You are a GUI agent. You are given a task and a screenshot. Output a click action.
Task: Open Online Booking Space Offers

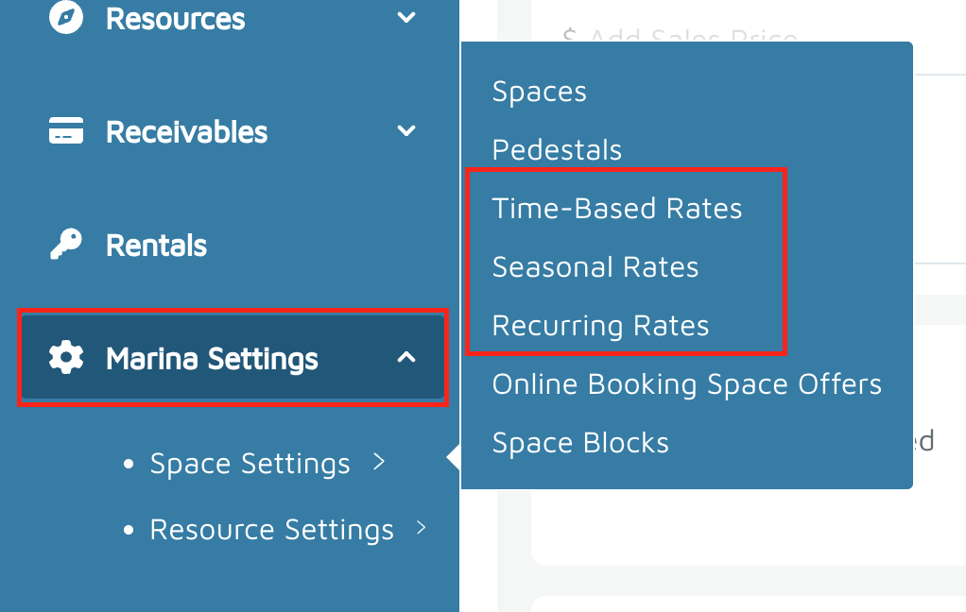[686, 384]
